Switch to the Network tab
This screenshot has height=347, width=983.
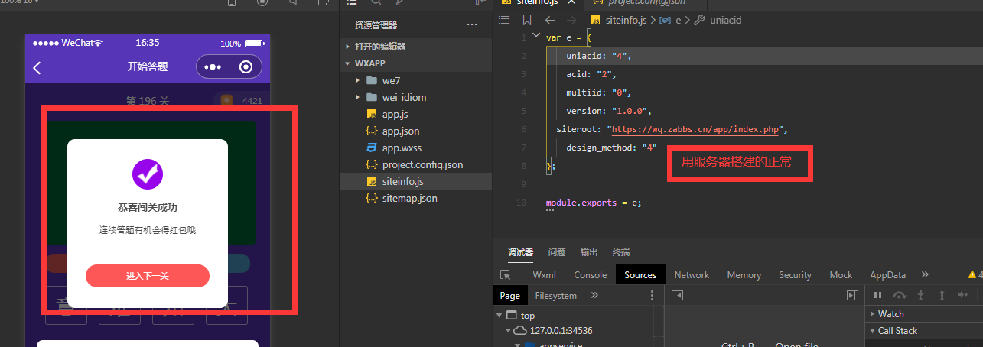(x=692, y=275)
